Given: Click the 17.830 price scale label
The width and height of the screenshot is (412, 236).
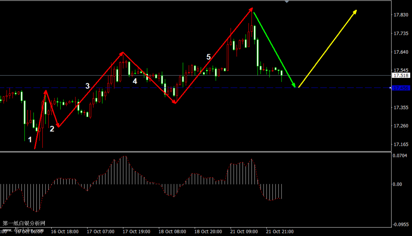Looking at the screenshot, I should coord(401,15).
